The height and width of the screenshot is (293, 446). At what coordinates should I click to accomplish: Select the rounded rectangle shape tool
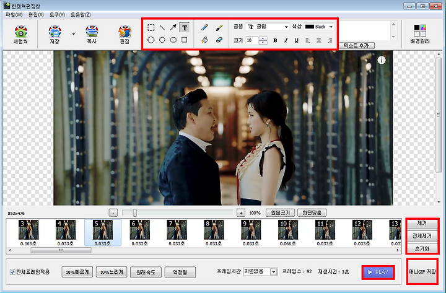pyautogui.click(x=173, y=40)
